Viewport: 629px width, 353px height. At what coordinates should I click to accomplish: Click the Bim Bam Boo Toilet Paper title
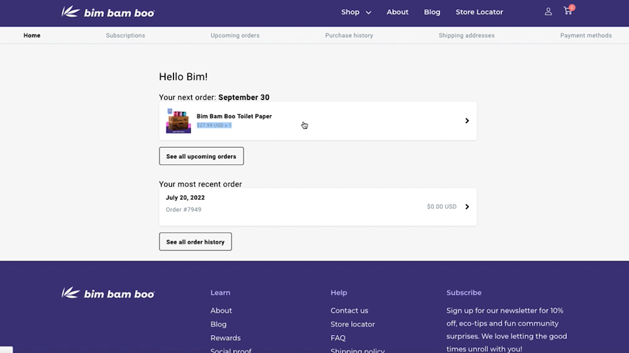tap(234, 116)
